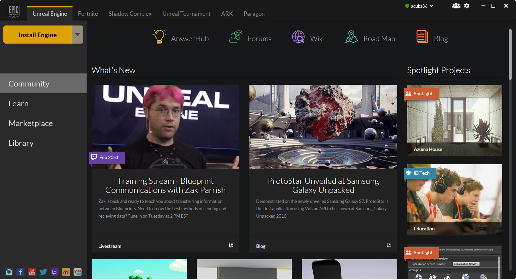Viewport: 516px width, 280px height.
Task: Switch to the ARK tab
Action: (x=227, y=14)
